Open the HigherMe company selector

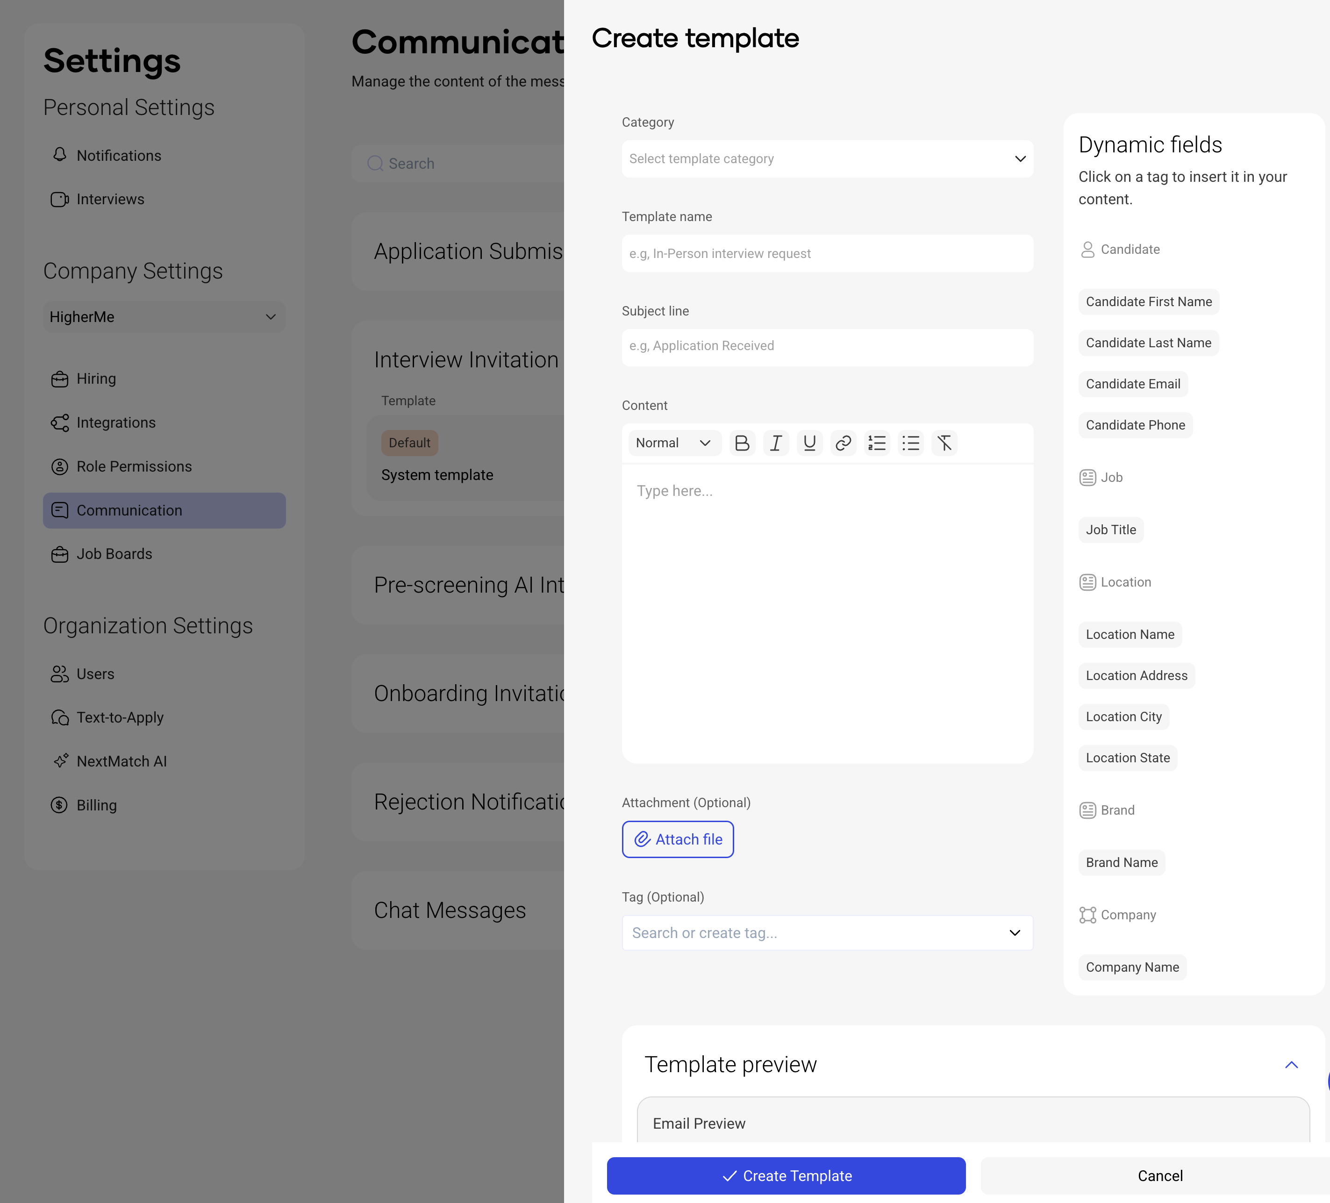[x=164, y=317]
